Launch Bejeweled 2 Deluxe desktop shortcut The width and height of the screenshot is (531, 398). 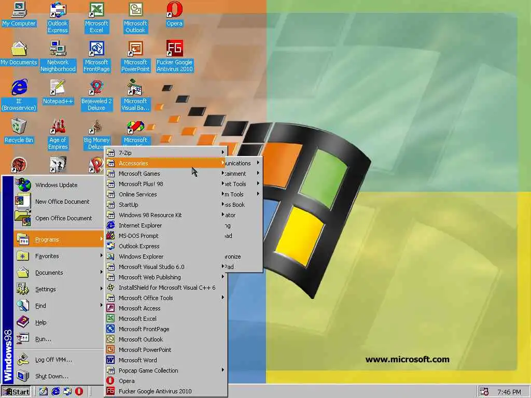pyautogui.click(x=96, y=95)
